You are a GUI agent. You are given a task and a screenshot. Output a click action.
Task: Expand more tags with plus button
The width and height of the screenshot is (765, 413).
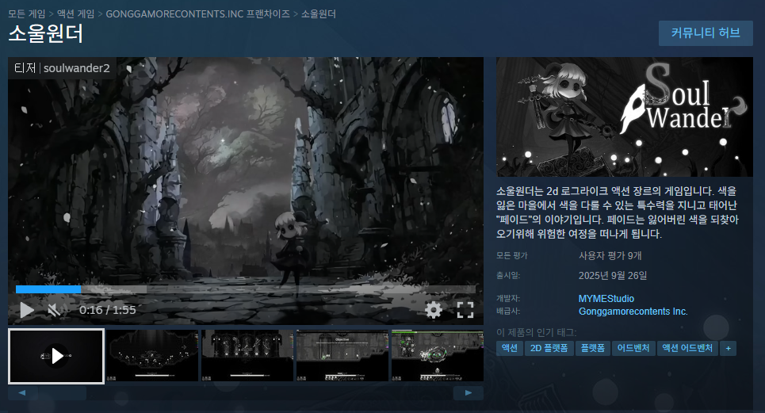click(x=728, y=348)
